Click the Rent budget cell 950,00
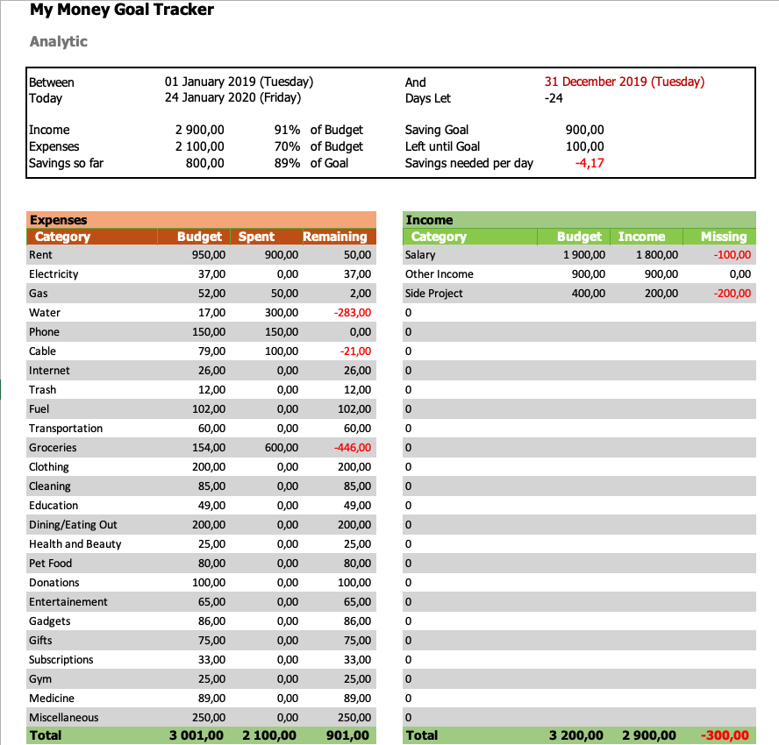The image size is (779, 745). pos(209,255)
